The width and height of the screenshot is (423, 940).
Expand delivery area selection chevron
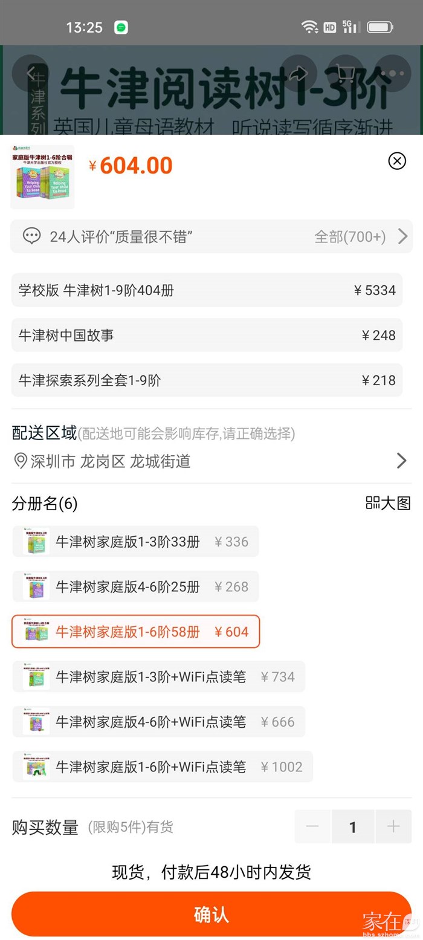(401, 461)
